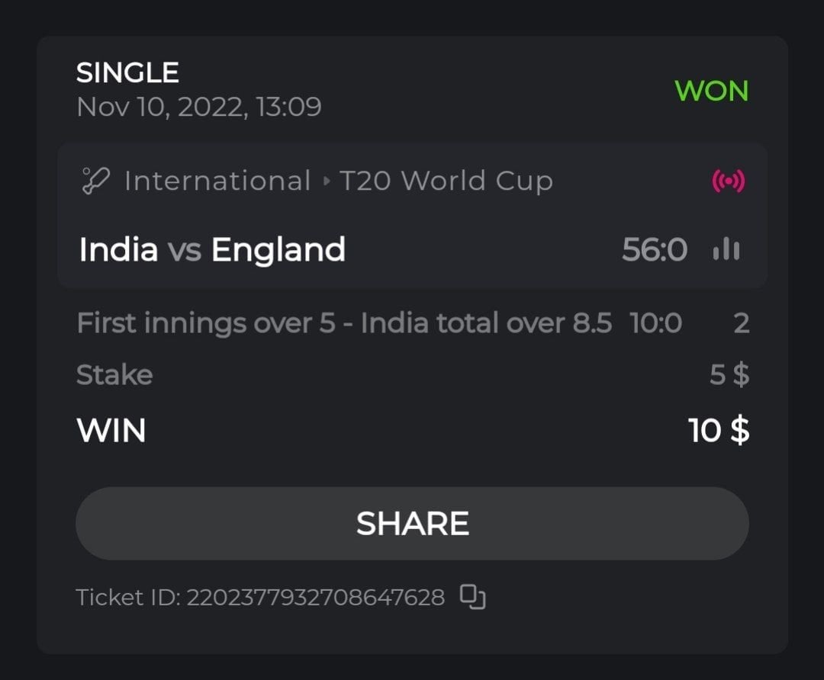Open the International category link

coord(217,181)
